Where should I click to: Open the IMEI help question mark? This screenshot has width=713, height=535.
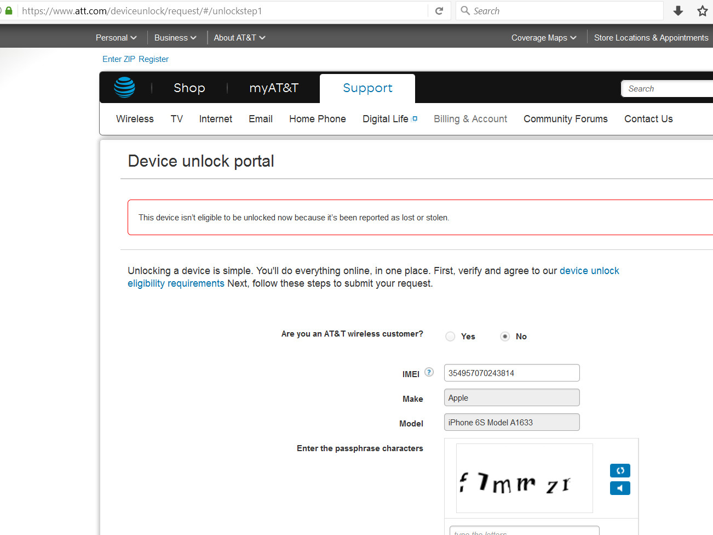tap(429, 372)
